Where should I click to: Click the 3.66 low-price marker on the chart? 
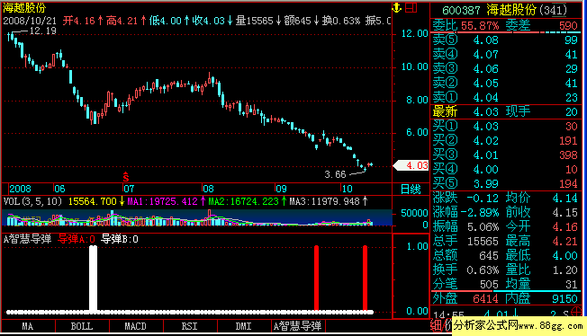tap(335, 174)
